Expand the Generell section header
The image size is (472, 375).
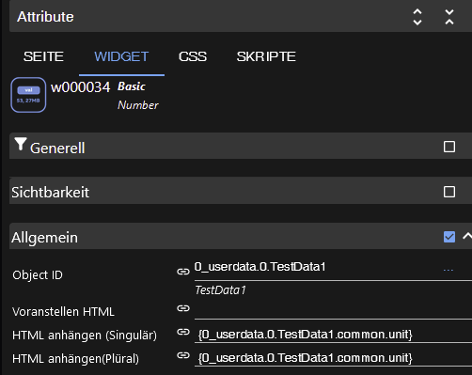241,146
